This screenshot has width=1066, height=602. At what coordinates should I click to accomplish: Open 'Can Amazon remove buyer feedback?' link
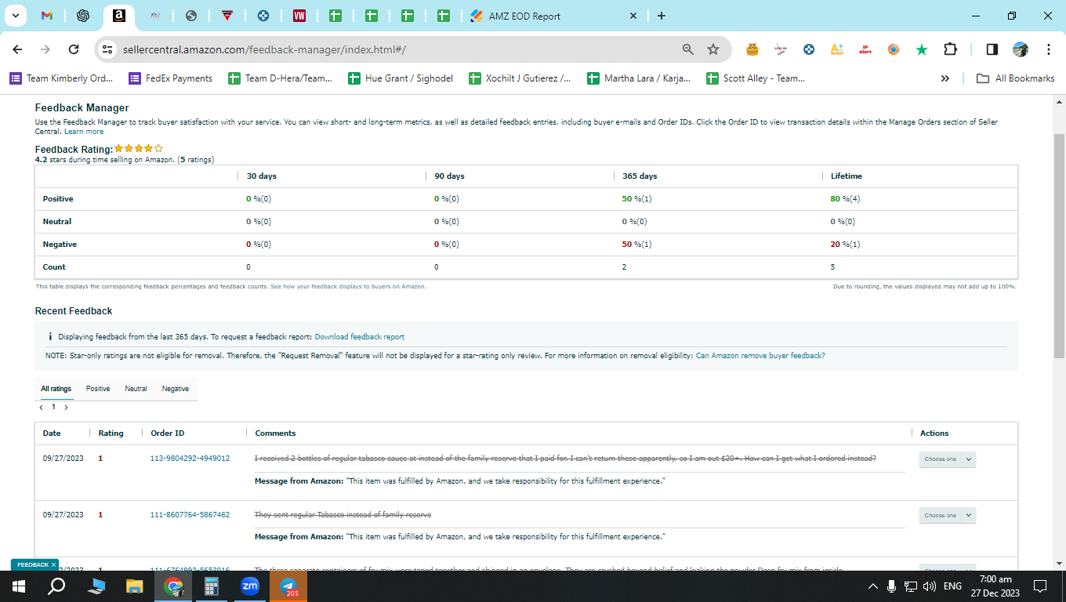pyautogui.click(x=760, y=356)
